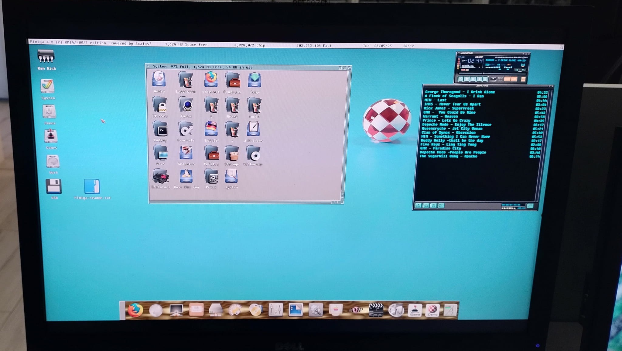The image size is (622, 351).
Task: Open Pimiga-readme.txt file on desktop
Action: (92, 187)
